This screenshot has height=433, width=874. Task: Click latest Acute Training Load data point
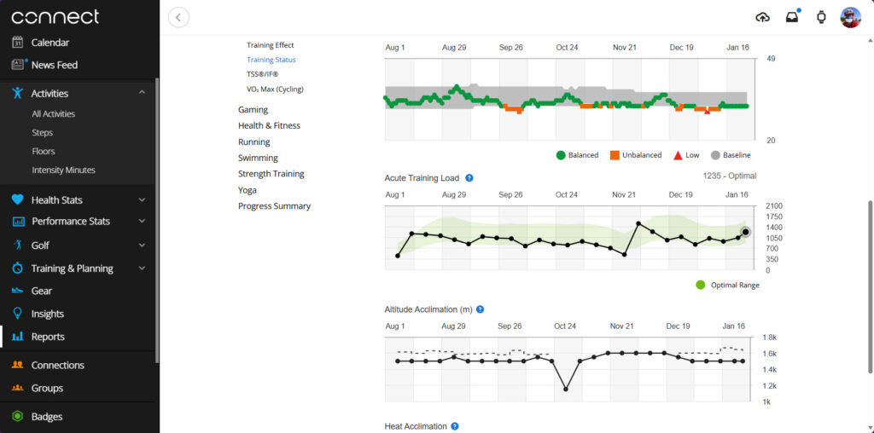coord(745,232)
